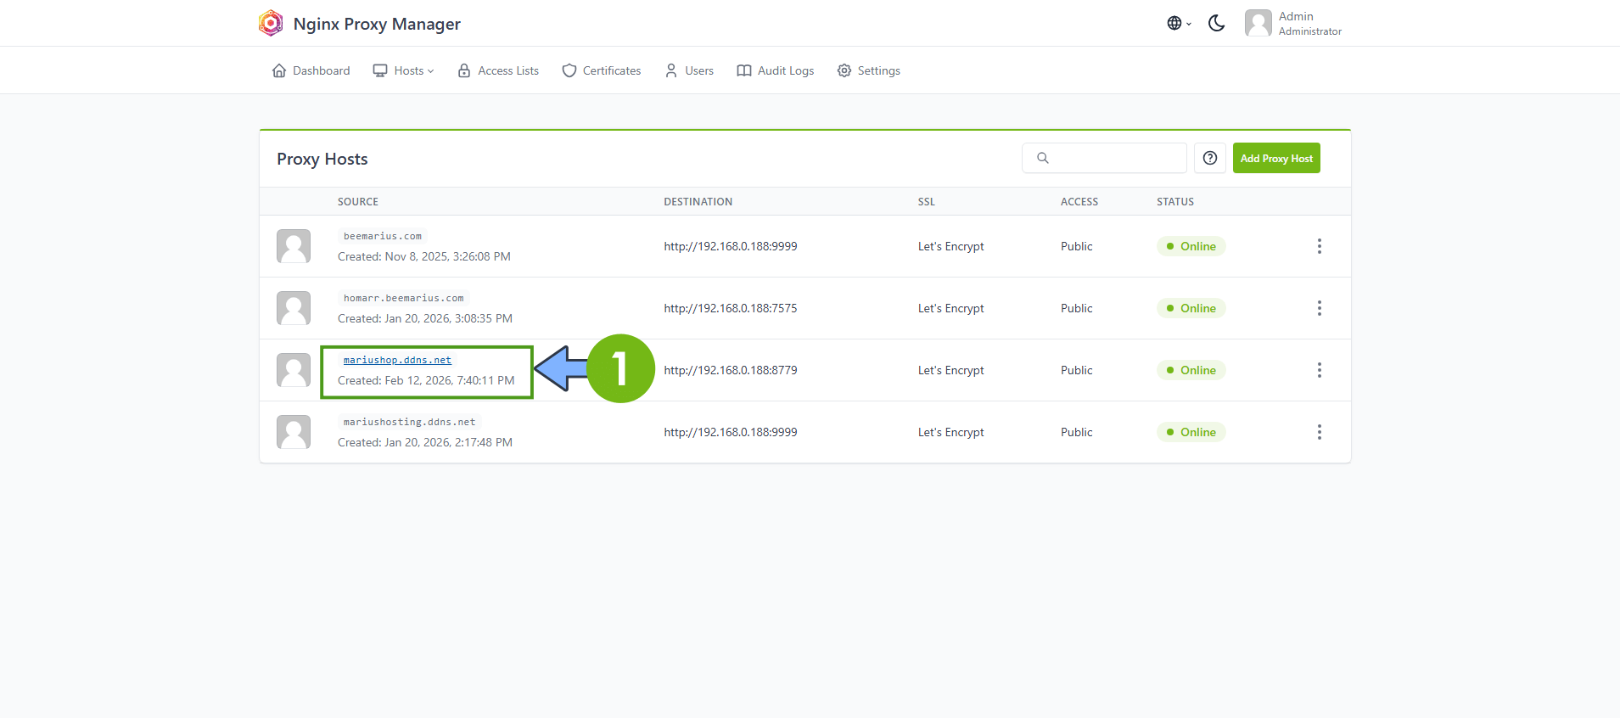This screenshot has width=1620, height=718.
Task: Click the beemarius.com domain tag
Action: coord(383,236)
